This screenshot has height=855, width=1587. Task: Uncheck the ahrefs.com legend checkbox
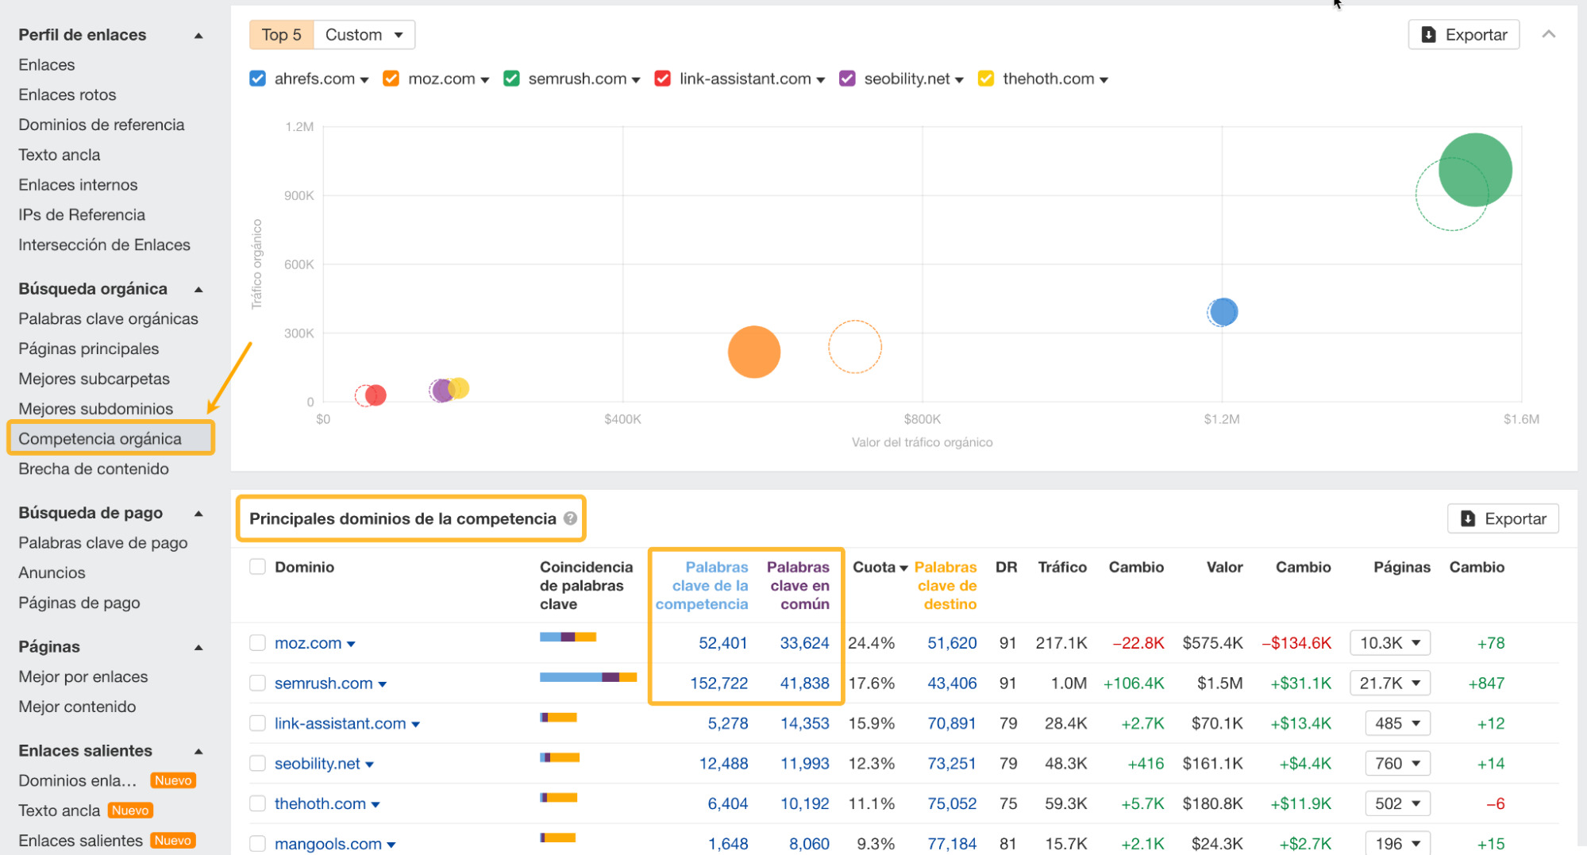[257, 79]
